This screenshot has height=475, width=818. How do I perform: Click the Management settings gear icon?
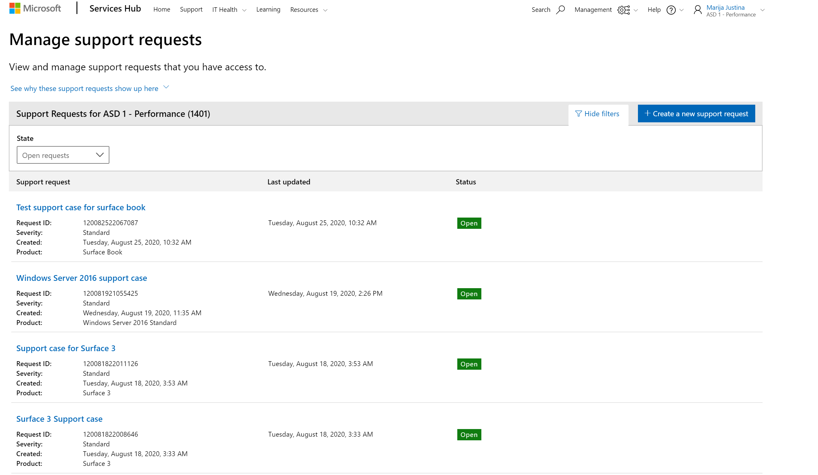pos(624,10)
